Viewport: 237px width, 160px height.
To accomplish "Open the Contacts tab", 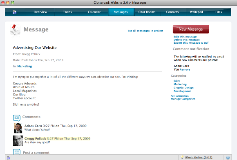I will point(172,12).
